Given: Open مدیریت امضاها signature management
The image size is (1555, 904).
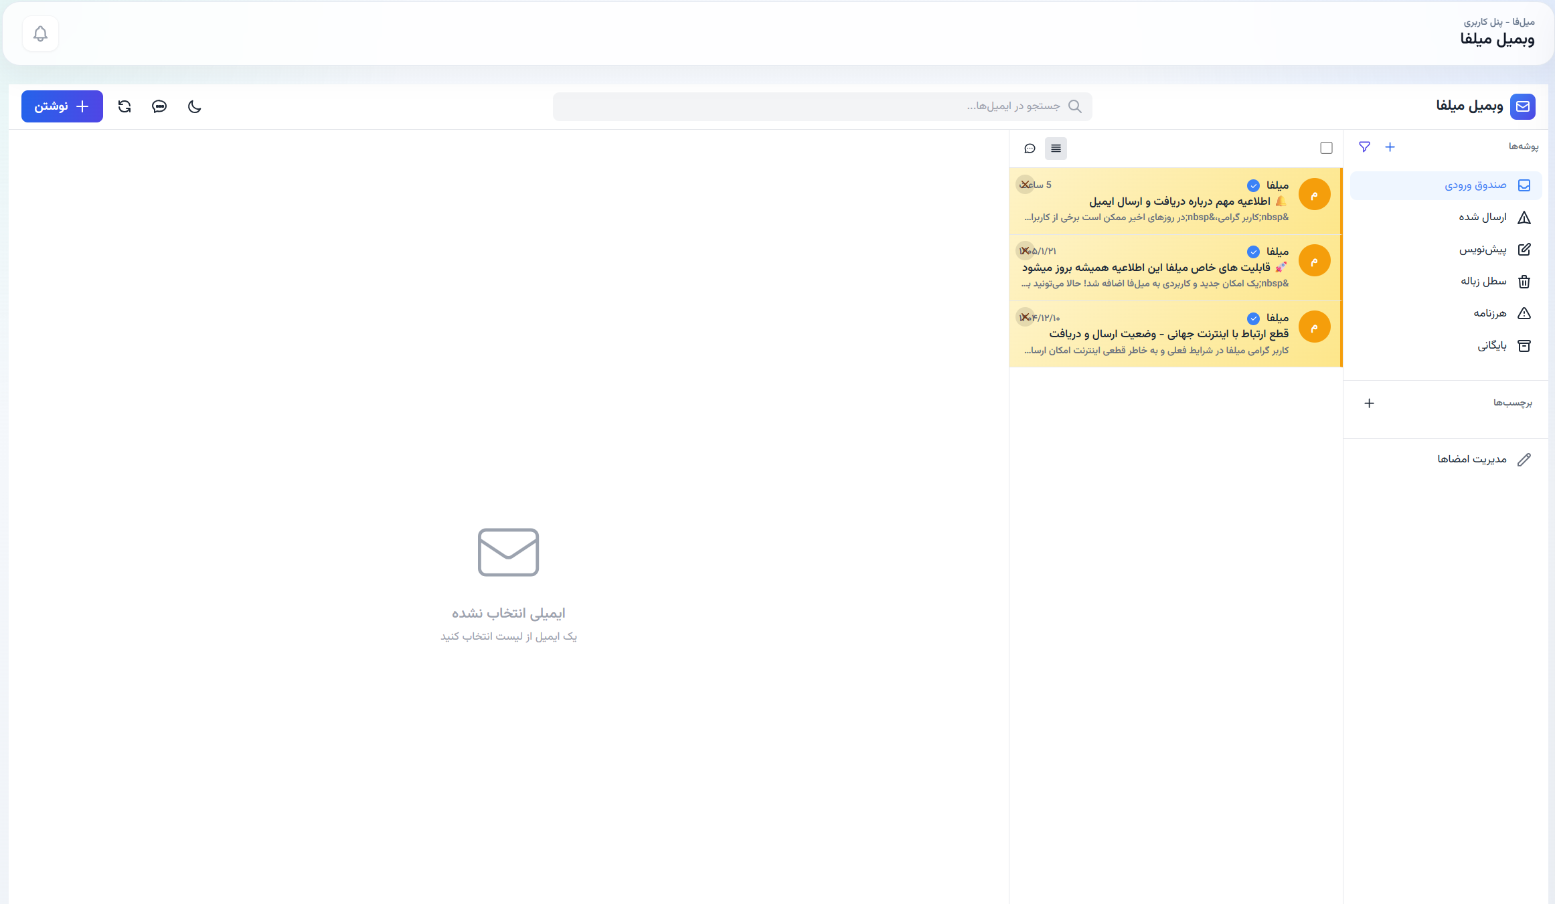Looking at the screenshot, I should coord(1446,459).
